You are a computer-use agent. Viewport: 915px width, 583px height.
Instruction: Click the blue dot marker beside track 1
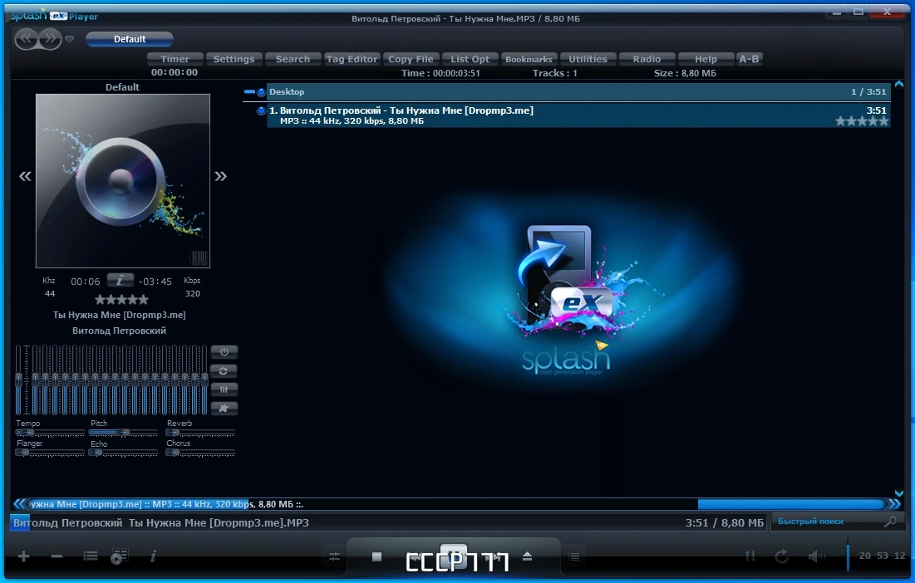tap(261, 110)
